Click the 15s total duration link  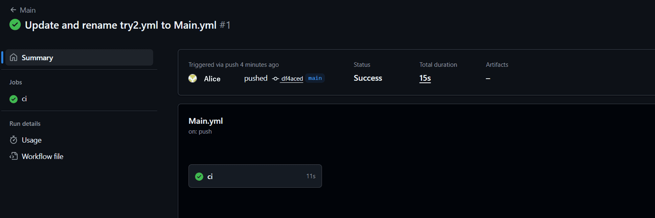tap(425, 78)
